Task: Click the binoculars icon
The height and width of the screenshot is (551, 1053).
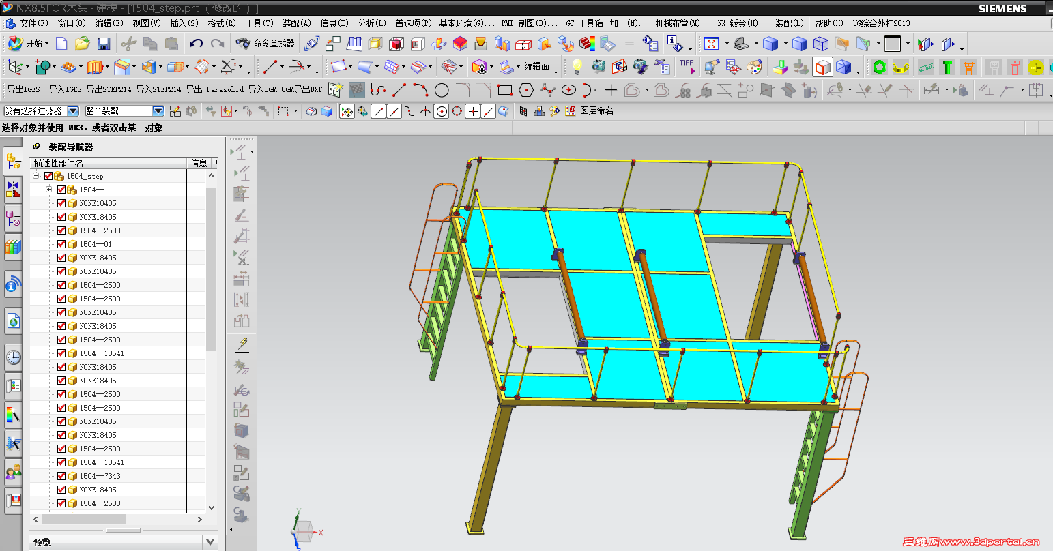Action: pyautogui.click(x=242, y=43)
